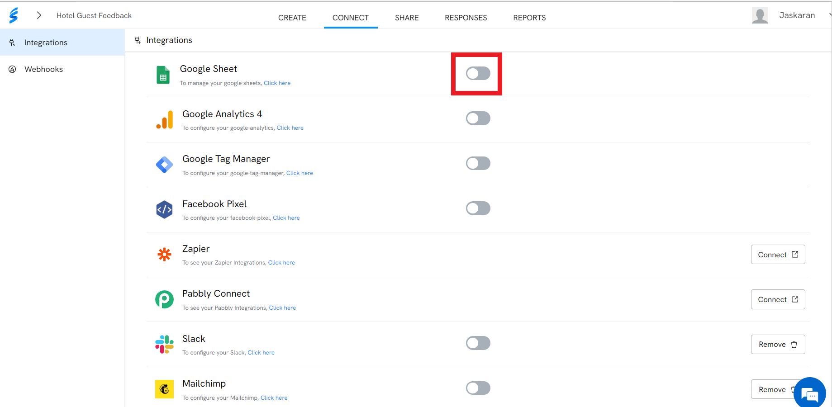Click the Facebook Pixel title text
This screenshot has height=407, width=832.
coord(214,204)
